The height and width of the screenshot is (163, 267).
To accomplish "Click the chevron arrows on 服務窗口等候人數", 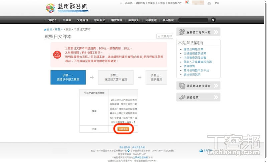I will click(216, 32).
